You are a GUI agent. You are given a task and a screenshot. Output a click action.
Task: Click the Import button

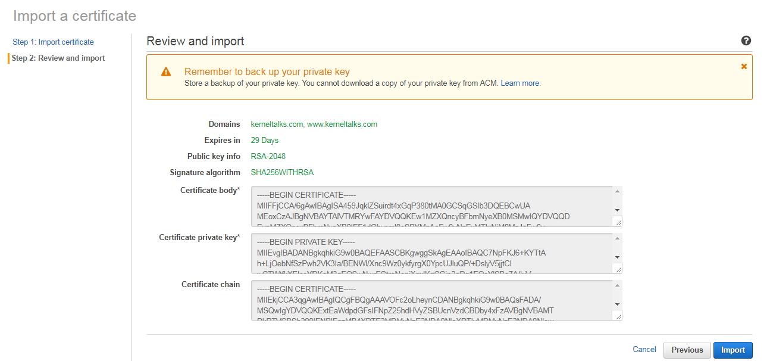[x=733, y=350]
